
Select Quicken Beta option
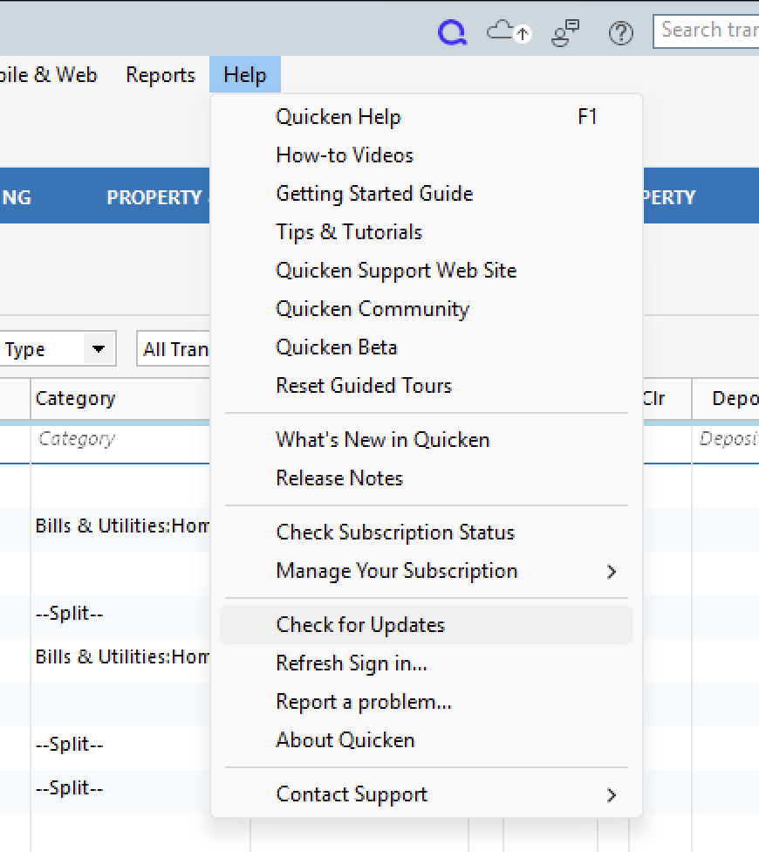click(427, 347)
